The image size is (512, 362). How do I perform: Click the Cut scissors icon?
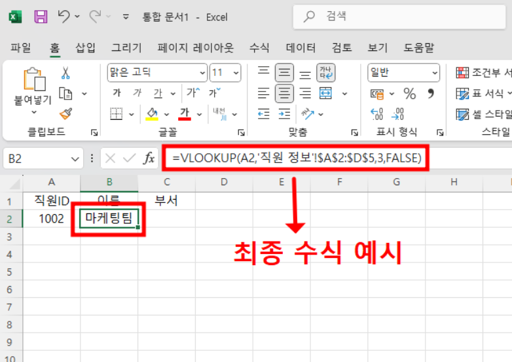tap(65, 73)
